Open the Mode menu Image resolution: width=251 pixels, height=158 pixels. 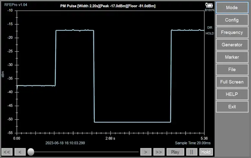coord(232,8)
